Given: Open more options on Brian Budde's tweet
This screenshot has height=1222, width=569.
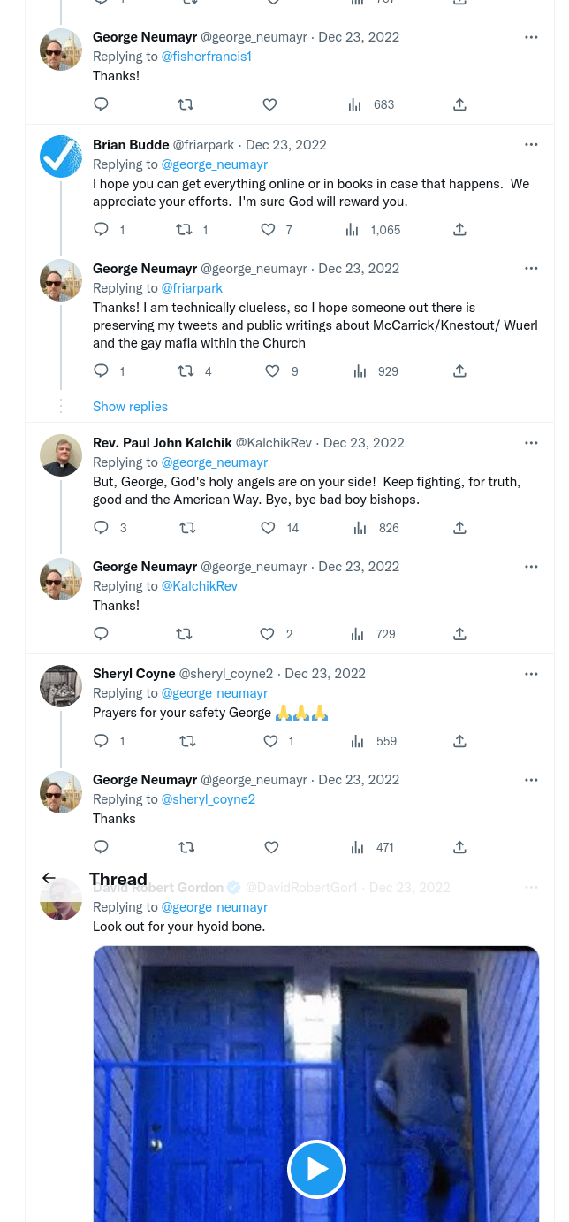Looking at the screenshot, I should tap(531, 145).
